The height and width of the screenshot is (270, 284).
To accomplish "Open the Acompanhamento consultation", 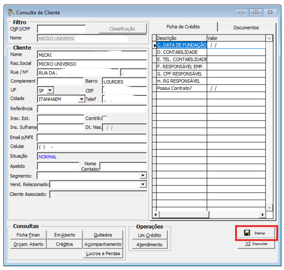I will (103, 244).
